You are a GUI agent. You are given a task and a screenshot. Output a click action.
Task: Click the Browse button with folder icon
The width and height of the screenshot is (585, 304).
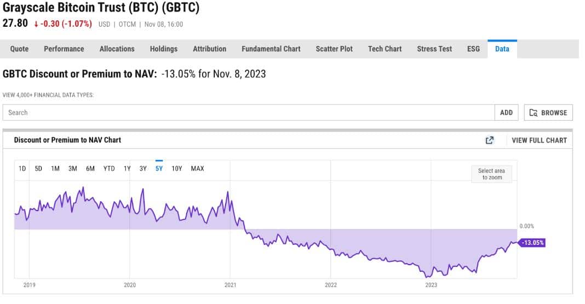click(x=548, y=113)
